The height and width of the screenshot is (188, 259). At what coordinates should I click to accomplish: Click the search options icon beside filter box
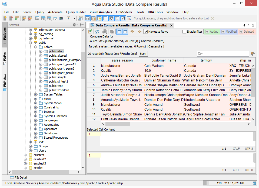(x=253, y=54)
